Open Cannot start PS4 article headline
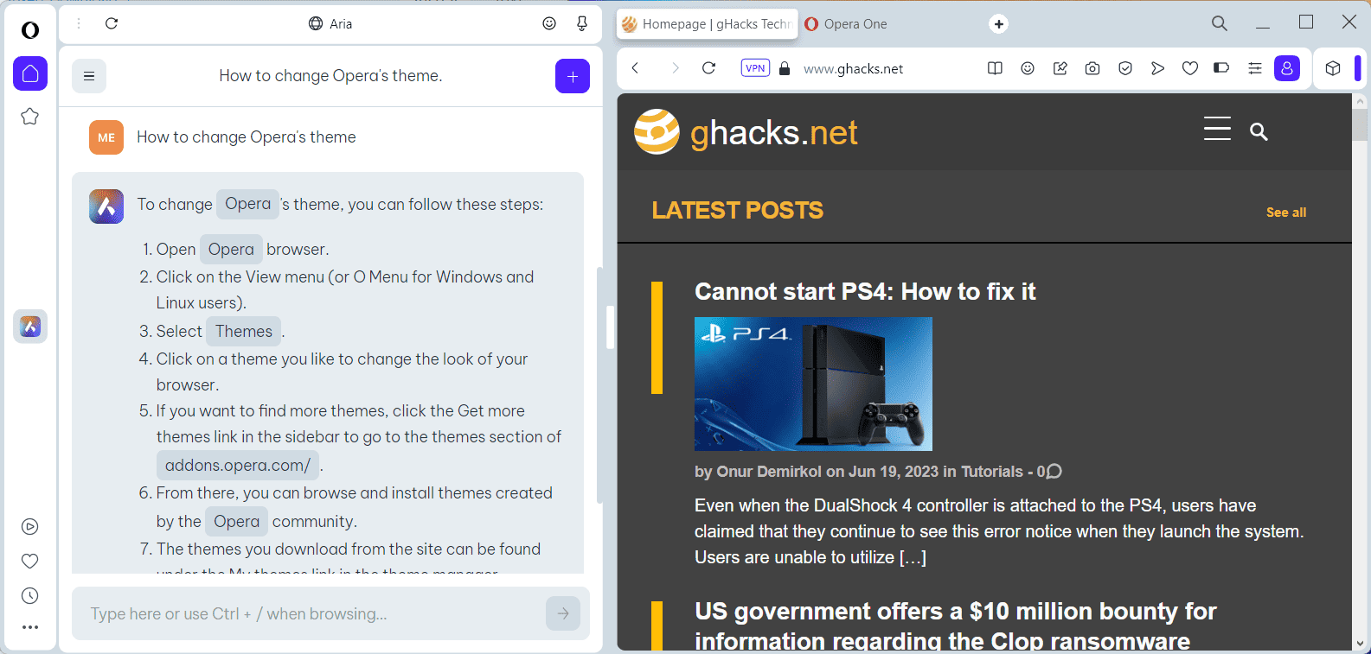This screenshot has width=1371, height=654. pyautogui.click(x=865, y=292)
